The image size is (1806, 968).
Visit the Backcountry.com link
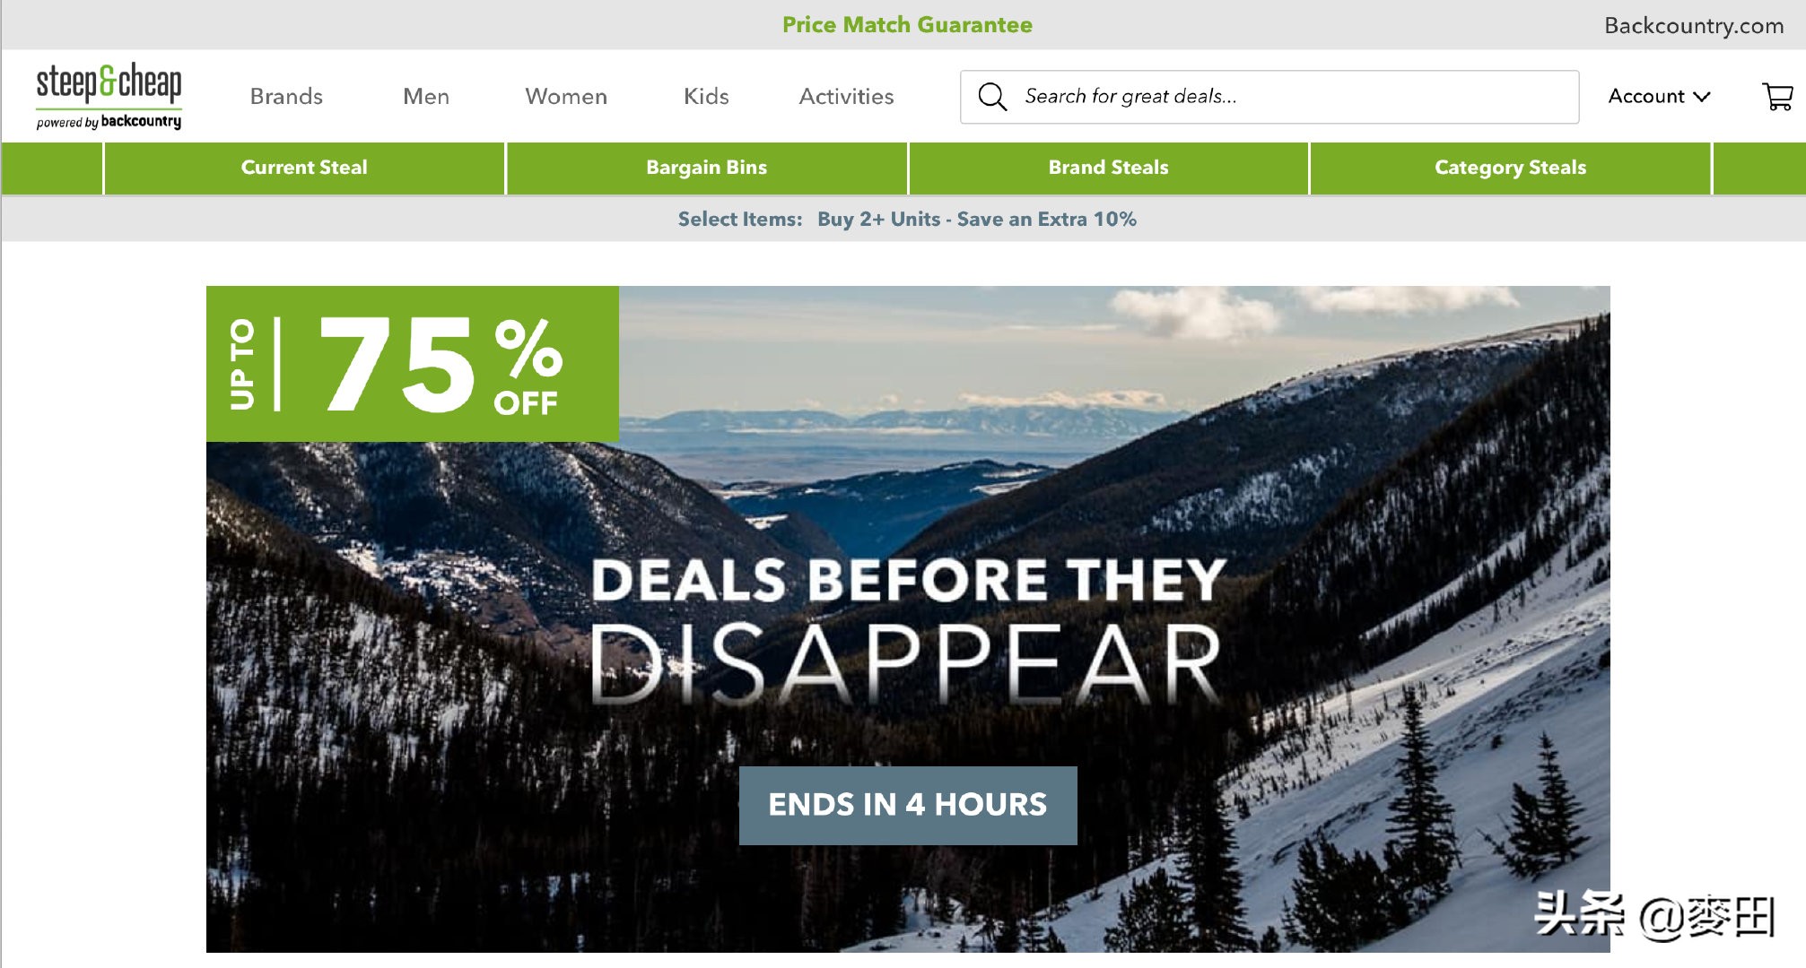point(1694,25)
